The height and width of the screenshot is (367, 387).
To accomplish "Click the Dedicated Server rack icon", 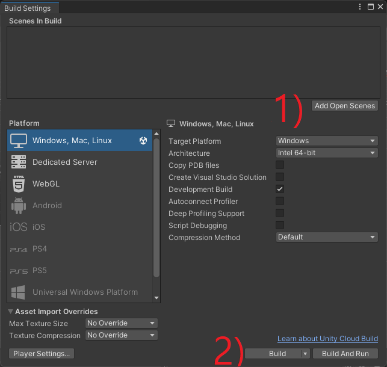I will click(x=19, y=162).
